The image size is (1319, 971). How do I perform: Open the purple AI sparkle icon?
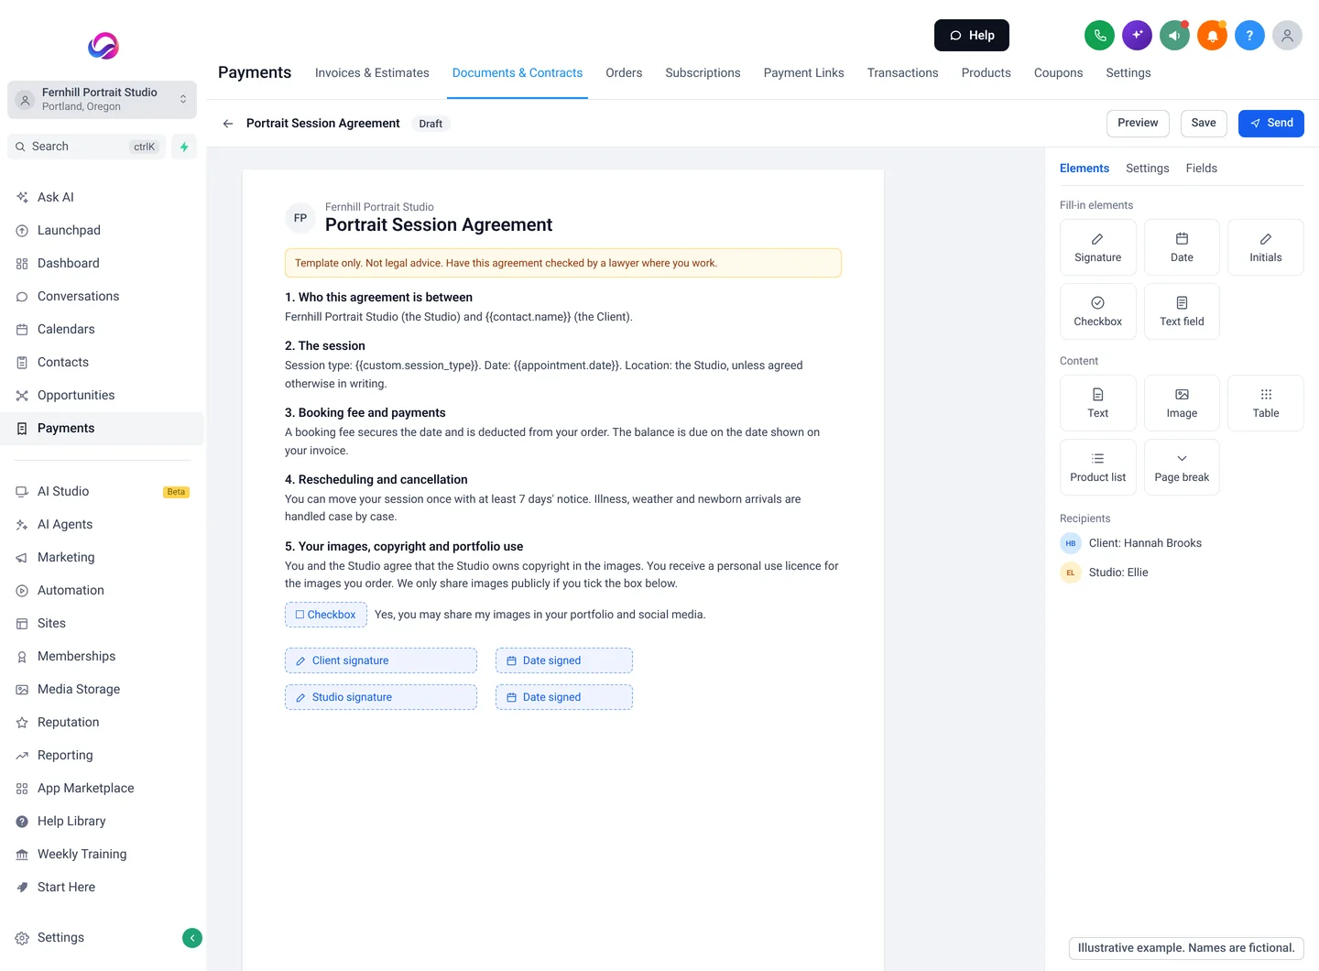point(1137,36)
